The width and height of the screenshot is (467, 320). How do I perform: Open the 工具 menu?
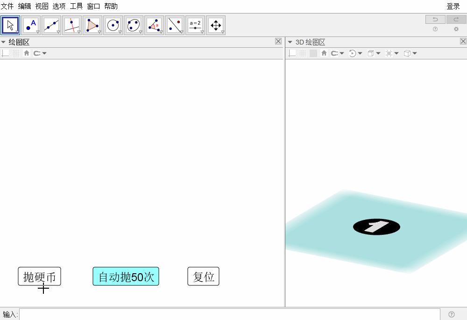point(76,6)
